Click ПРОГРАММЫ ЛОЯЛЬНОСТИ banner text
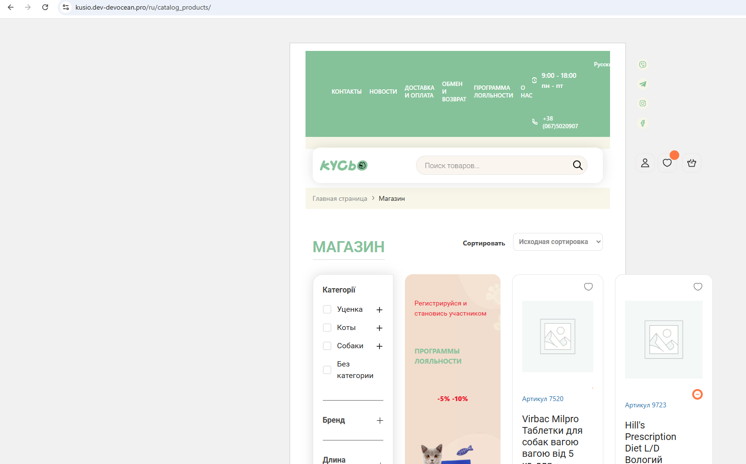This screenshot has height=464, width=746. click(x=438, y=356)
